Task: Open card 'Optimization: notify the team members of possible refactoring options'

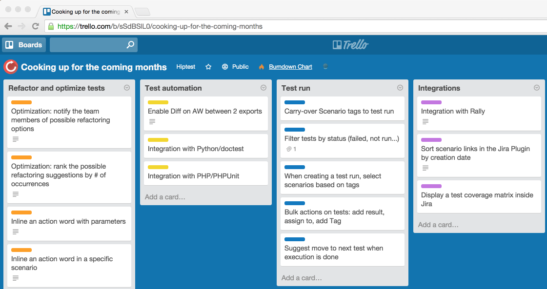Action: click(x=69, y=122)
